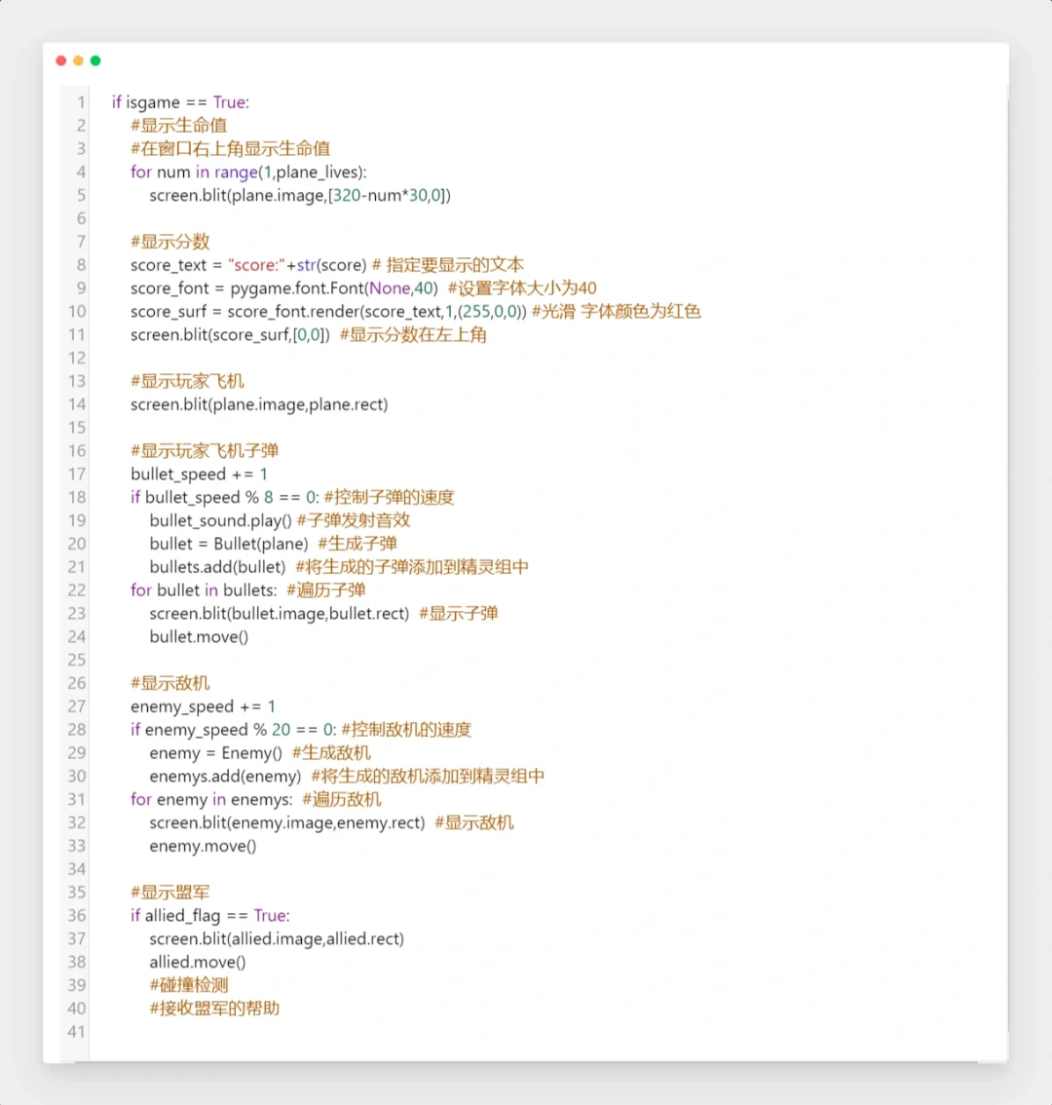1052x1105 pixels.
Task: Click 'for enemy in enemys:' code
Action: [x=211, y=800]
